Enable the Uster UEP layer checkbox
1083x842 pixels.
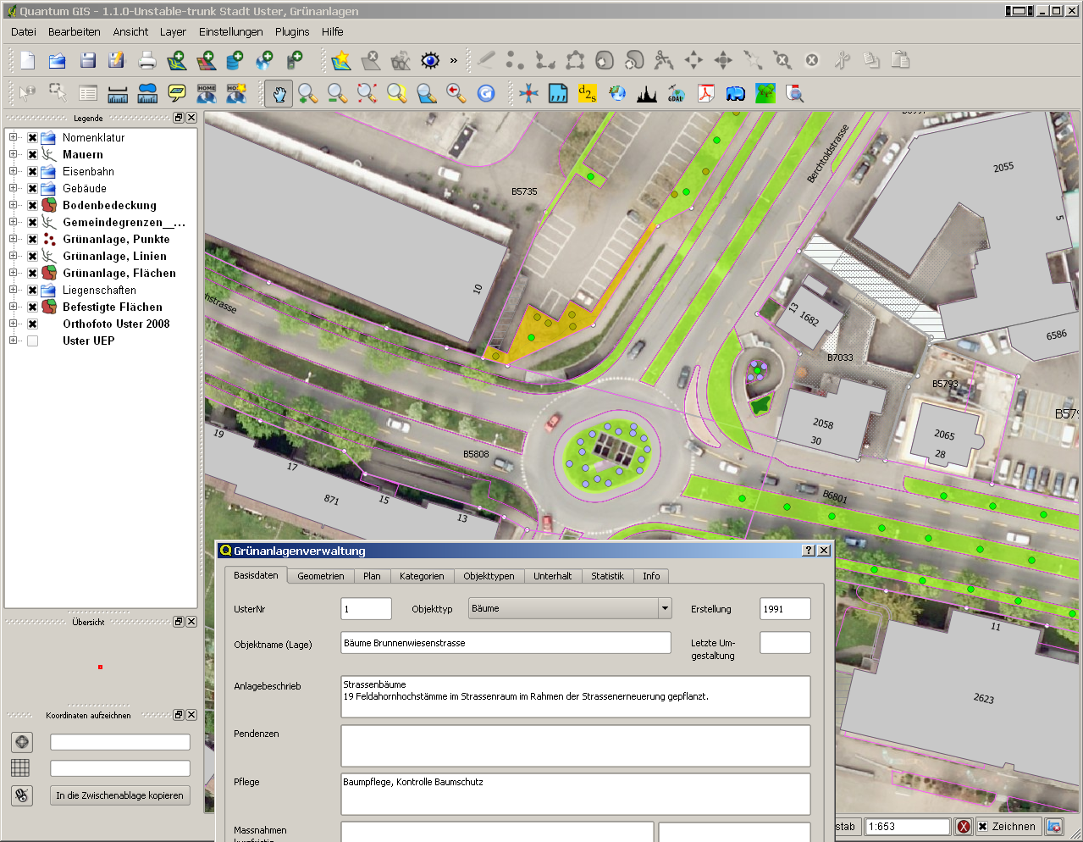(32, 341)
